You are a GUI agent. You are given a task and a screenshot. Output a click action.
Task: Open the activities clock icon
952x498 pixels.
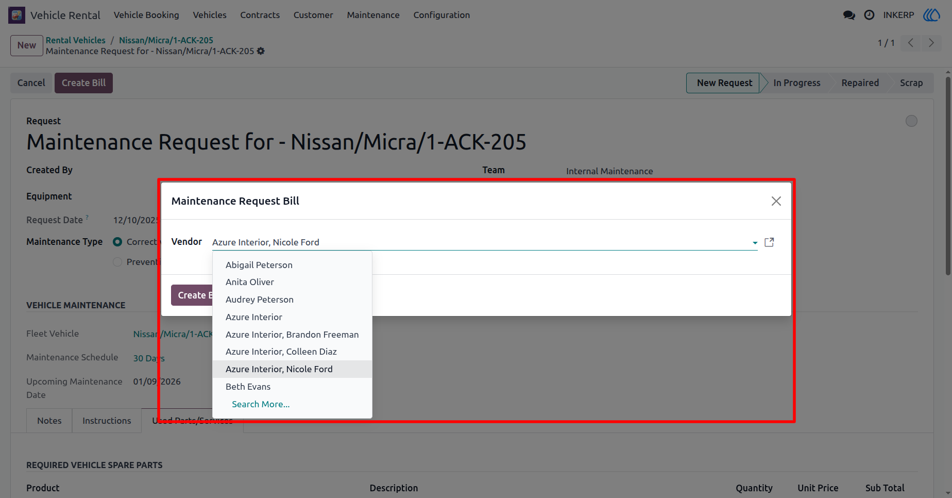(x=869, y=15)
